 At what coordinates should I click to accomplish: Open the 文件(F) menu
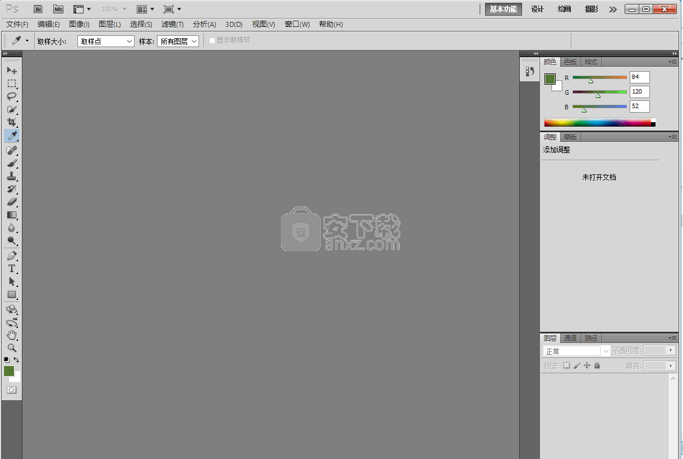pyautogui.click(x=17, y=24)
